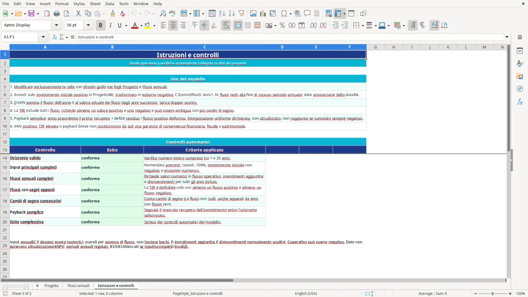Open the Define Print Area icon
The image size is (528, 297).
click(x=329, y=14)
